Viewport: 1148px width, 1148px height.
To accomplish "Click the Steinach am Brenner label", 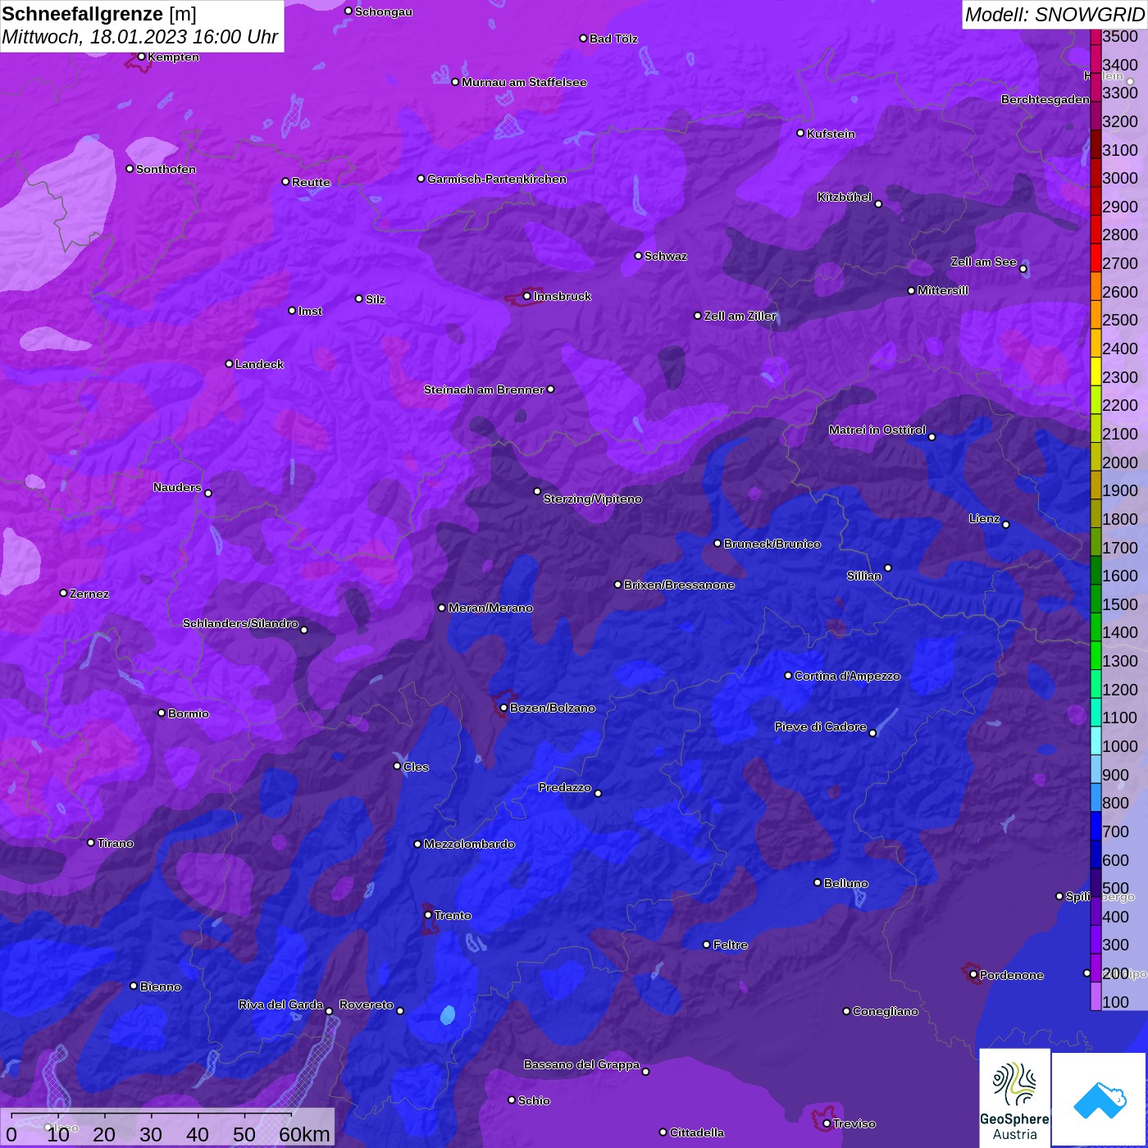I will pyautogui.click(x=484, y=389).
